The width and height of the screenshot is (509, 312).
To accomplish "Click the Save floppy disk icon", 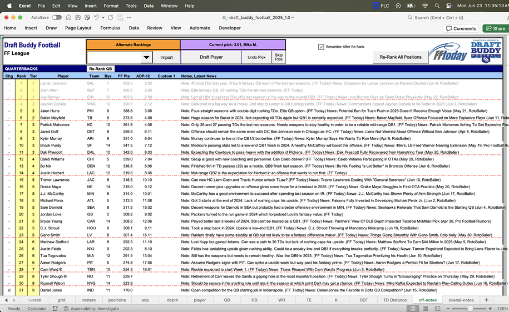I will pyautogui.click(x=78, y=18).
